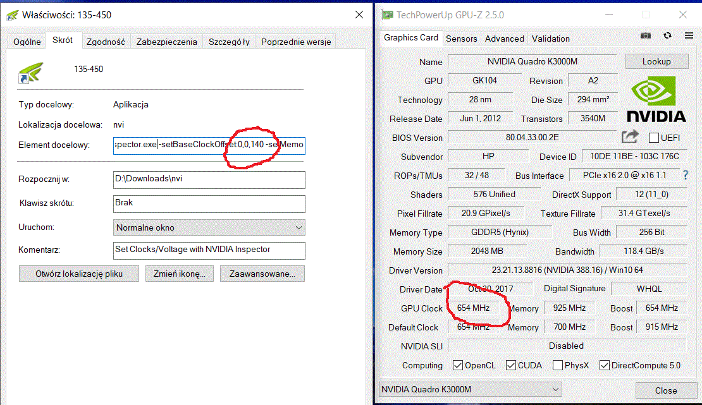The image size is (702, 405).
Task: Open the GPU-Z hamburger menu
Action: [689, 36]
